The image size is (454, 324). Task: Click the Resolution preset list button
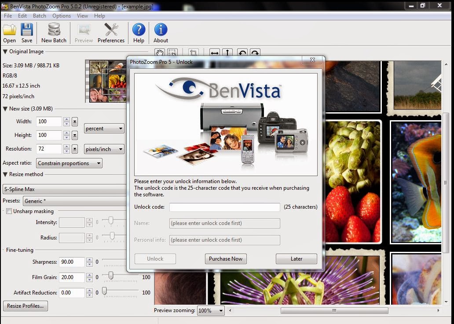75,149
